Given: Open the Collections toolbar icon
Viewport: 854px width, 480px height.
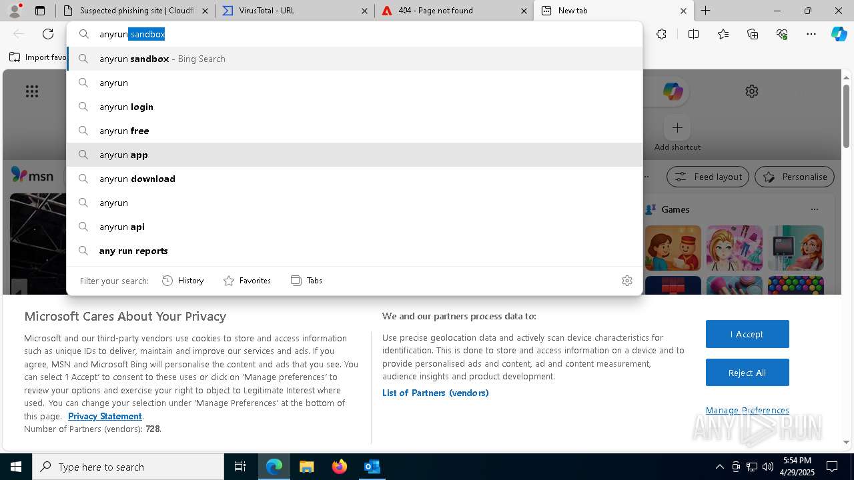Looking at the screenshot, I should point(753,34).
